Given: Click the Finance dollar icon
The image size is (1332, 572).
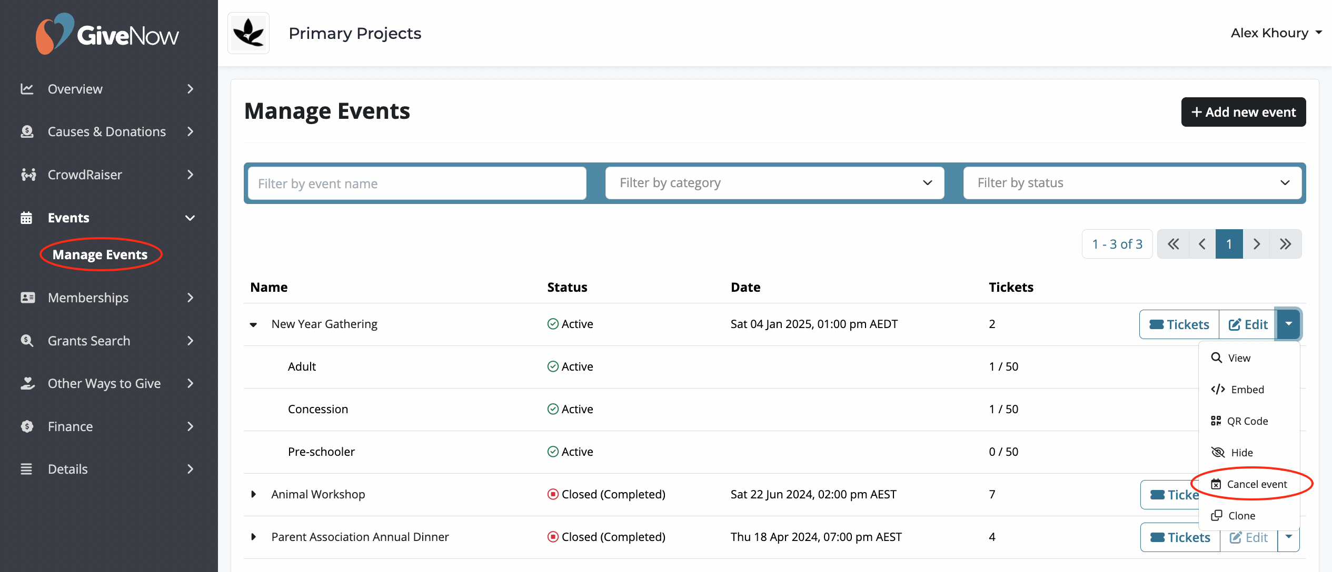Looking at the screenshot, I should pos(27,426).
